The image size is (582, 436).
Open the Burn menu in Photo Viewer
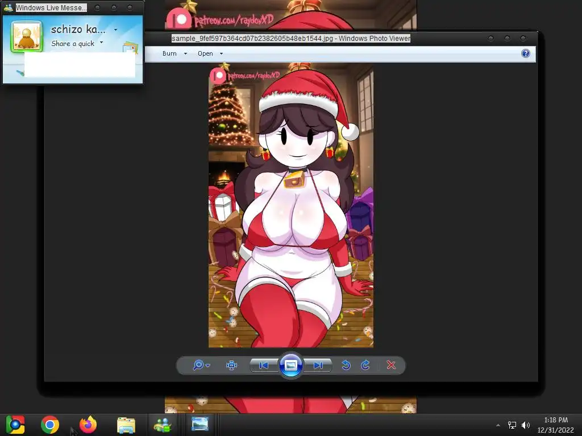174,53
